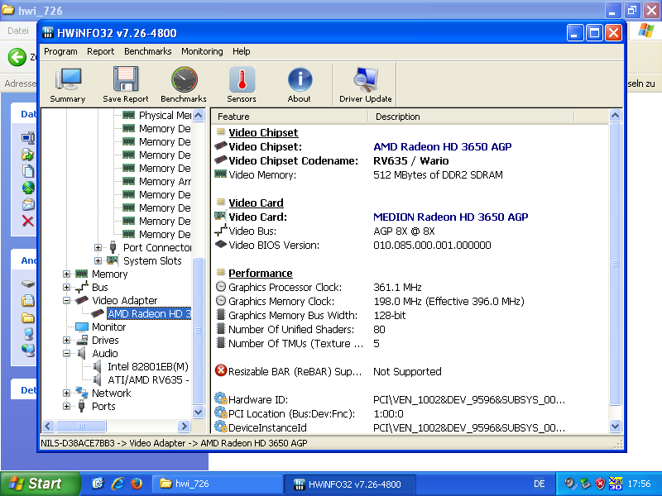The height and width of the screenshot is (496, 662).
Task: Click the Audio speaker icon in tree
Action: tap(81, 354)
